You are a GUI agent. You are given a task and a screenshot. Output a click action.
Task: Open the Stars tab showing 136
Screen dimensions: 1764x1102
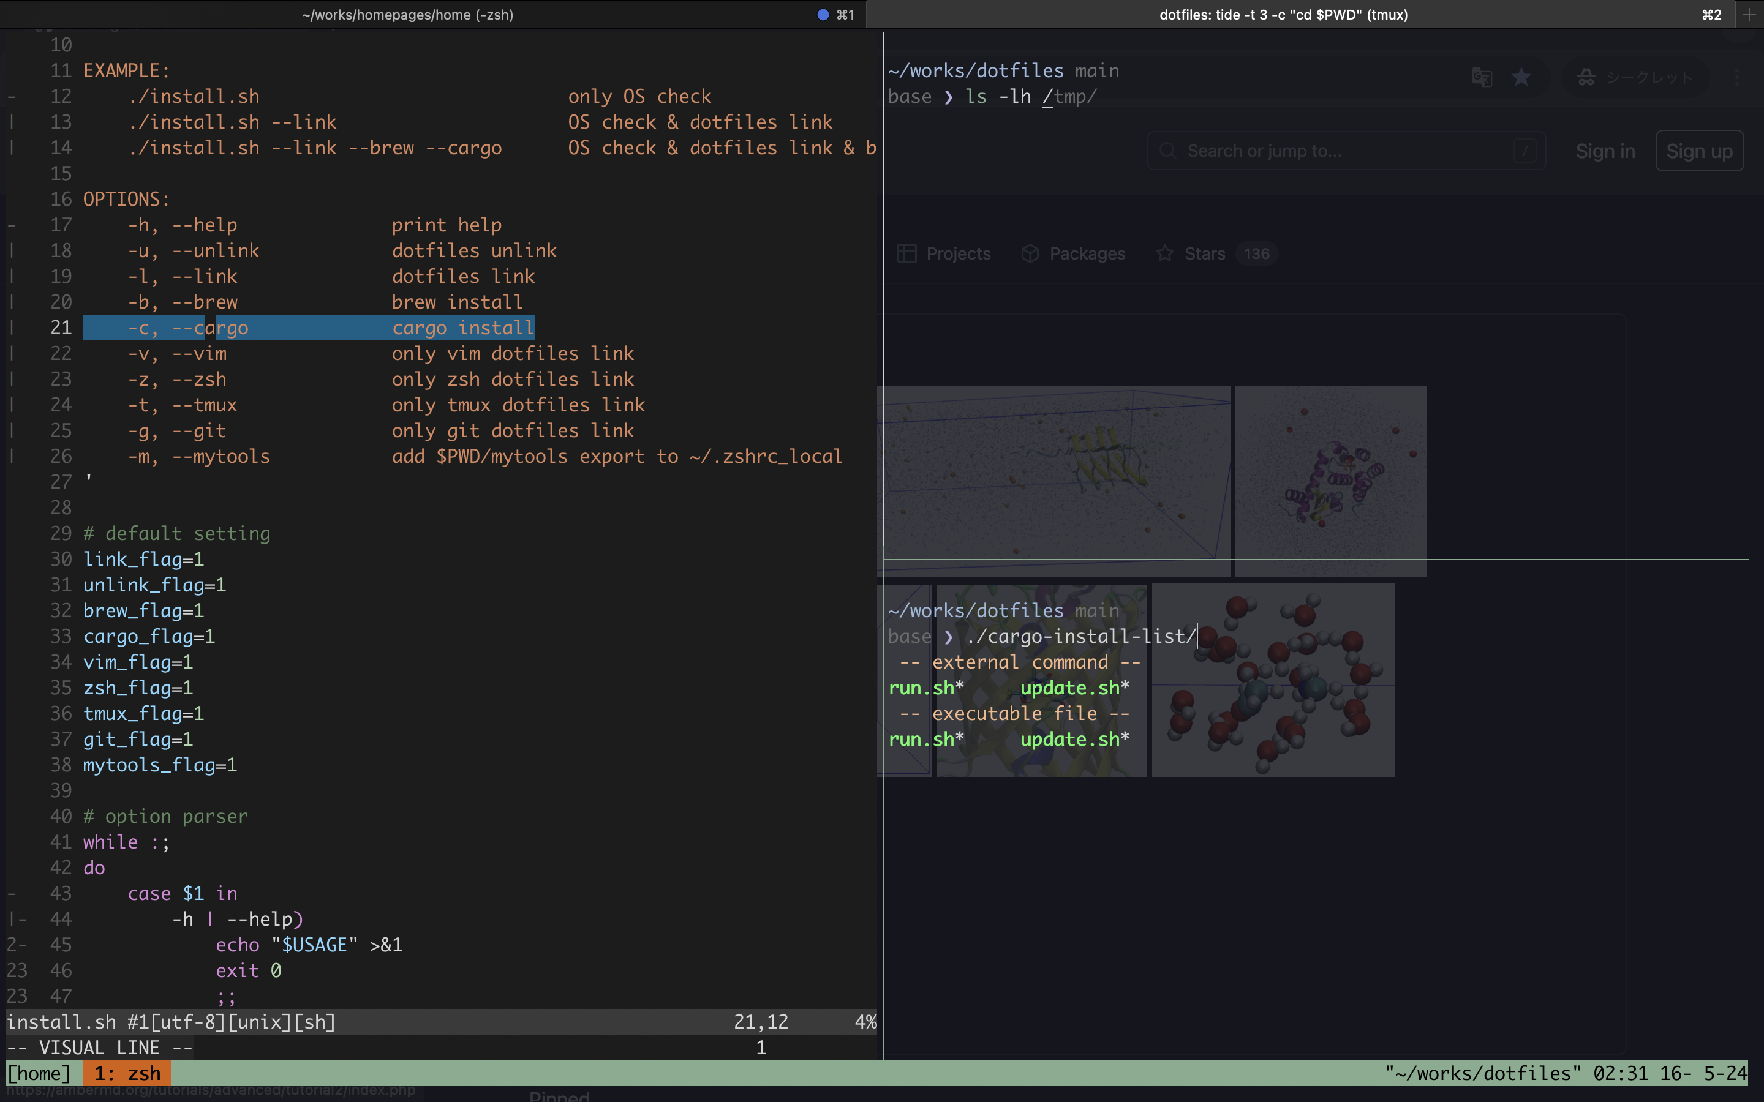point(1216,253)
